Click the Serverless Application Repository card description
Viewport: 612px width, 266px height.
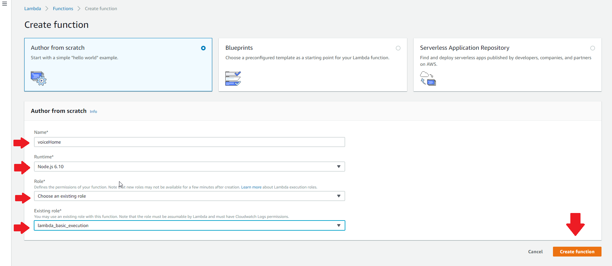(x=505, y=61)
